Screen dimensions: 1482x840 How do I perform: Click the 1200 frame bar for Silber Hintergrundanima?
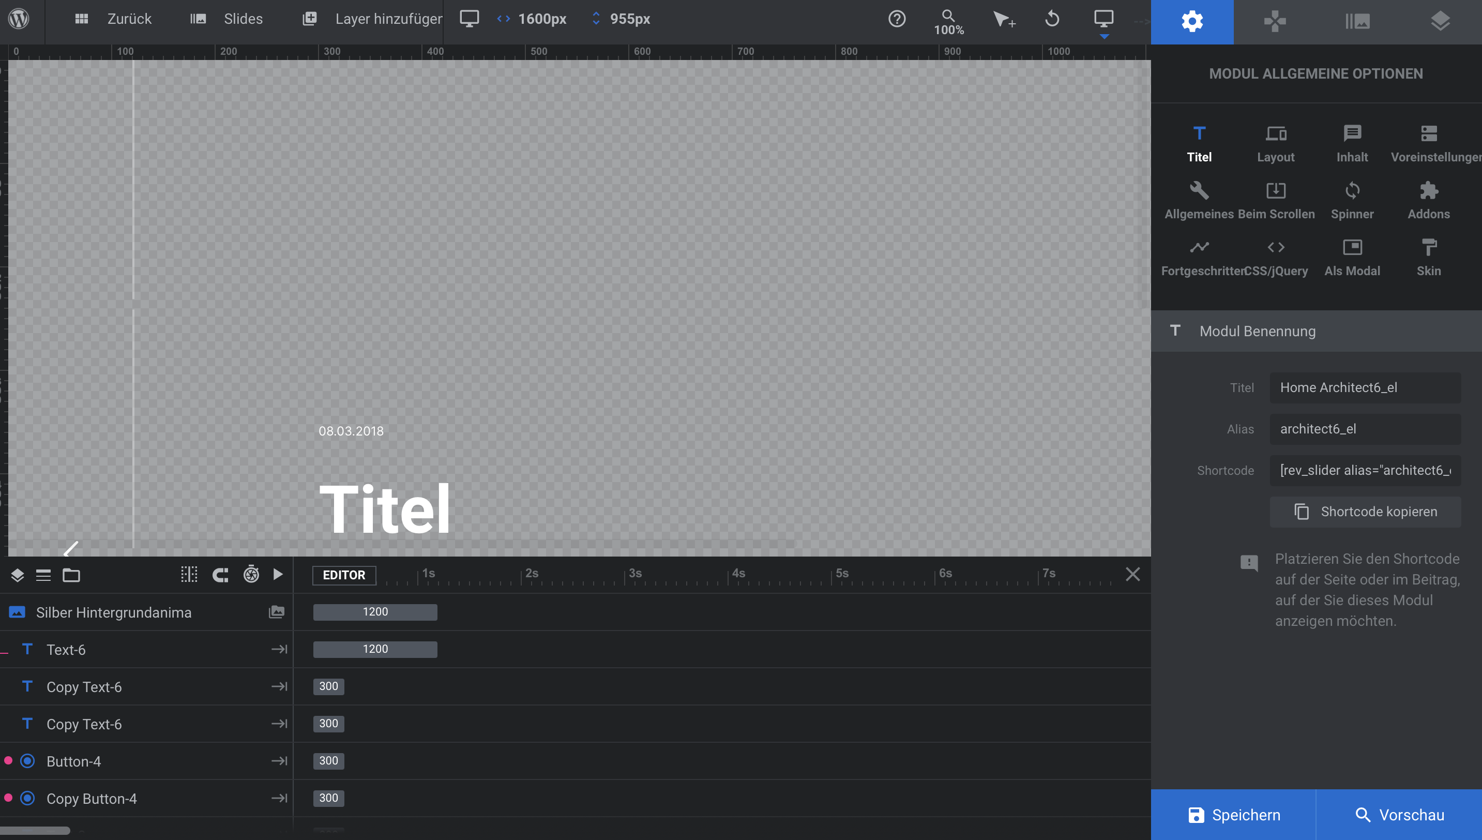375,612
